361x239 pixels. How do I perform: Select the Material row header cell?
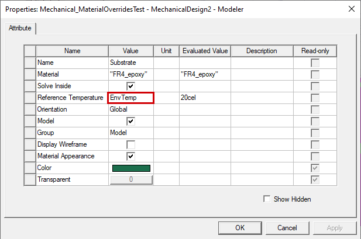(30, 74)
